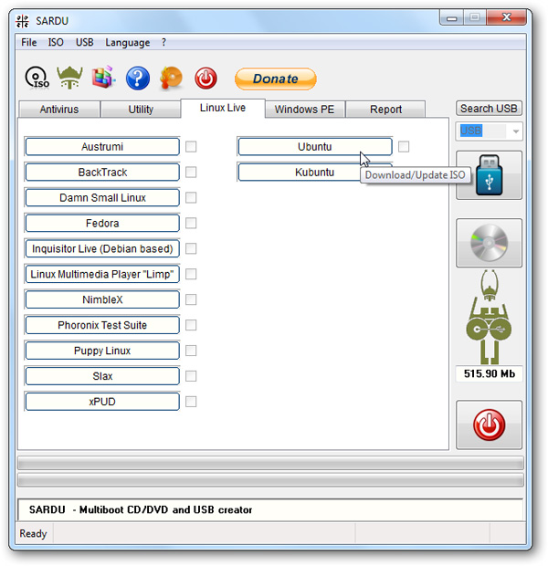Click the large red power exit button
548x566 pixels.
[489, 424]
